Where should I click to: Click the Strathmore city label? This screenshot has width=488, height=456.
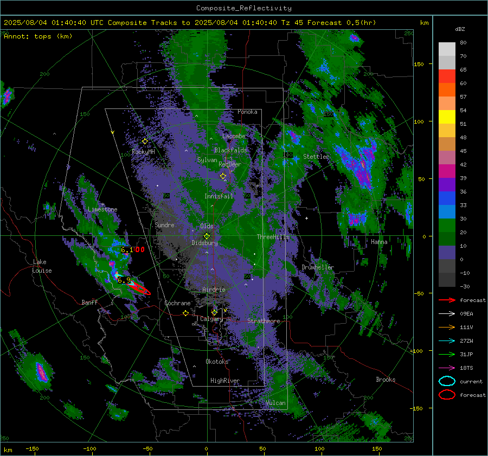[x=264, y=321]
